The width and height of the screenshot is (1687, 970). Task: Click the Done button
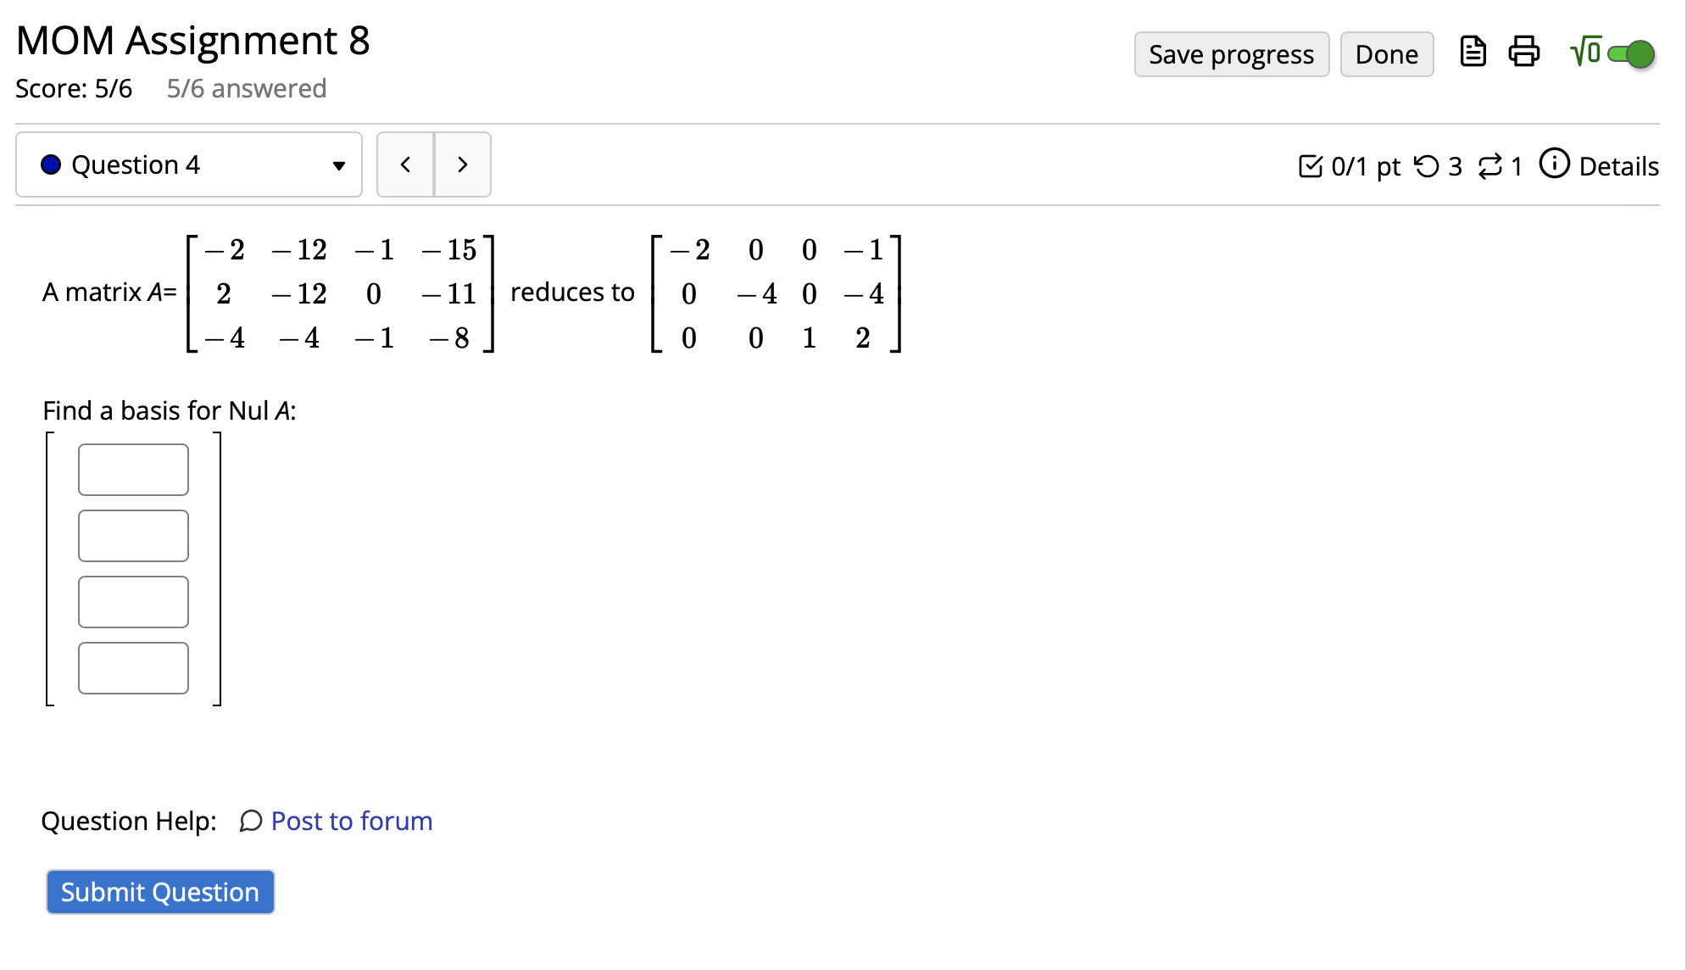point(1386,53)
